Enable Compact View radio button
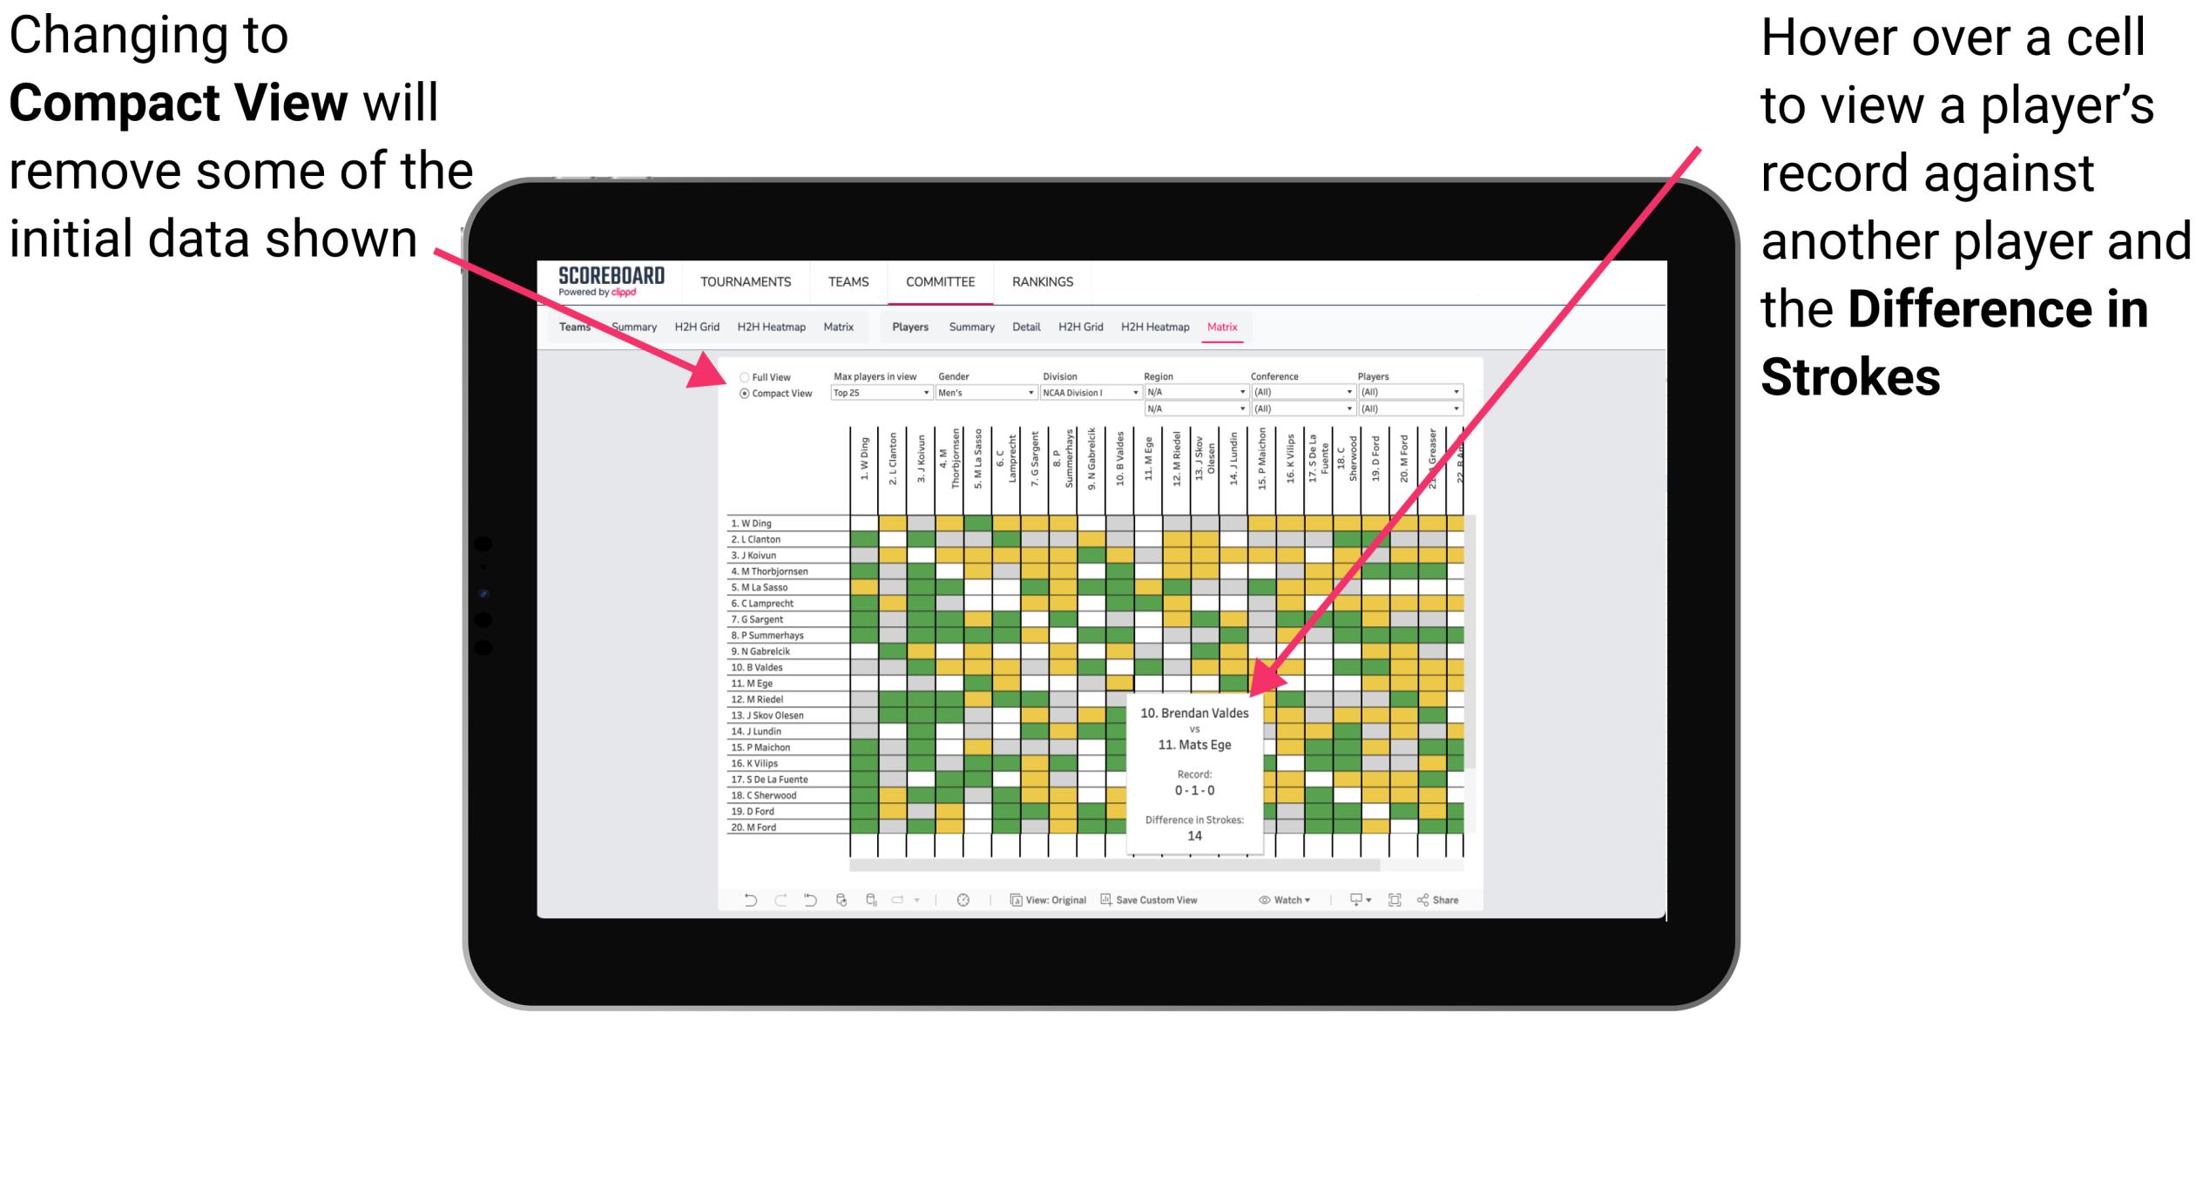Screen dimensions: 2196x1181 click(x=741, y=395)
